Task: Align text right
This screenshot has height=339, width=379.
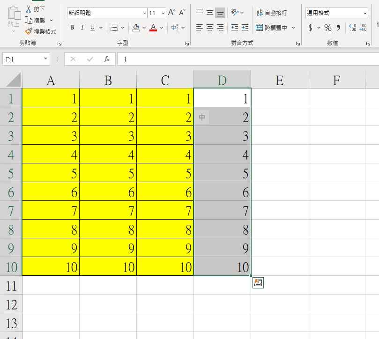Action: (220, 28)
